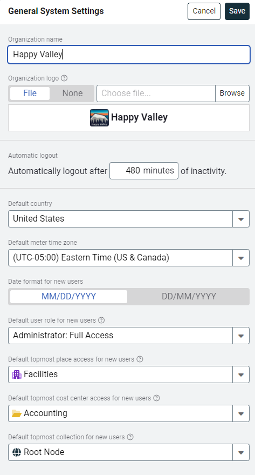The height and width of the screenshot is (475, 255).
Task: Click the yellow Accounting folder icon
Action: coord(17,413)
